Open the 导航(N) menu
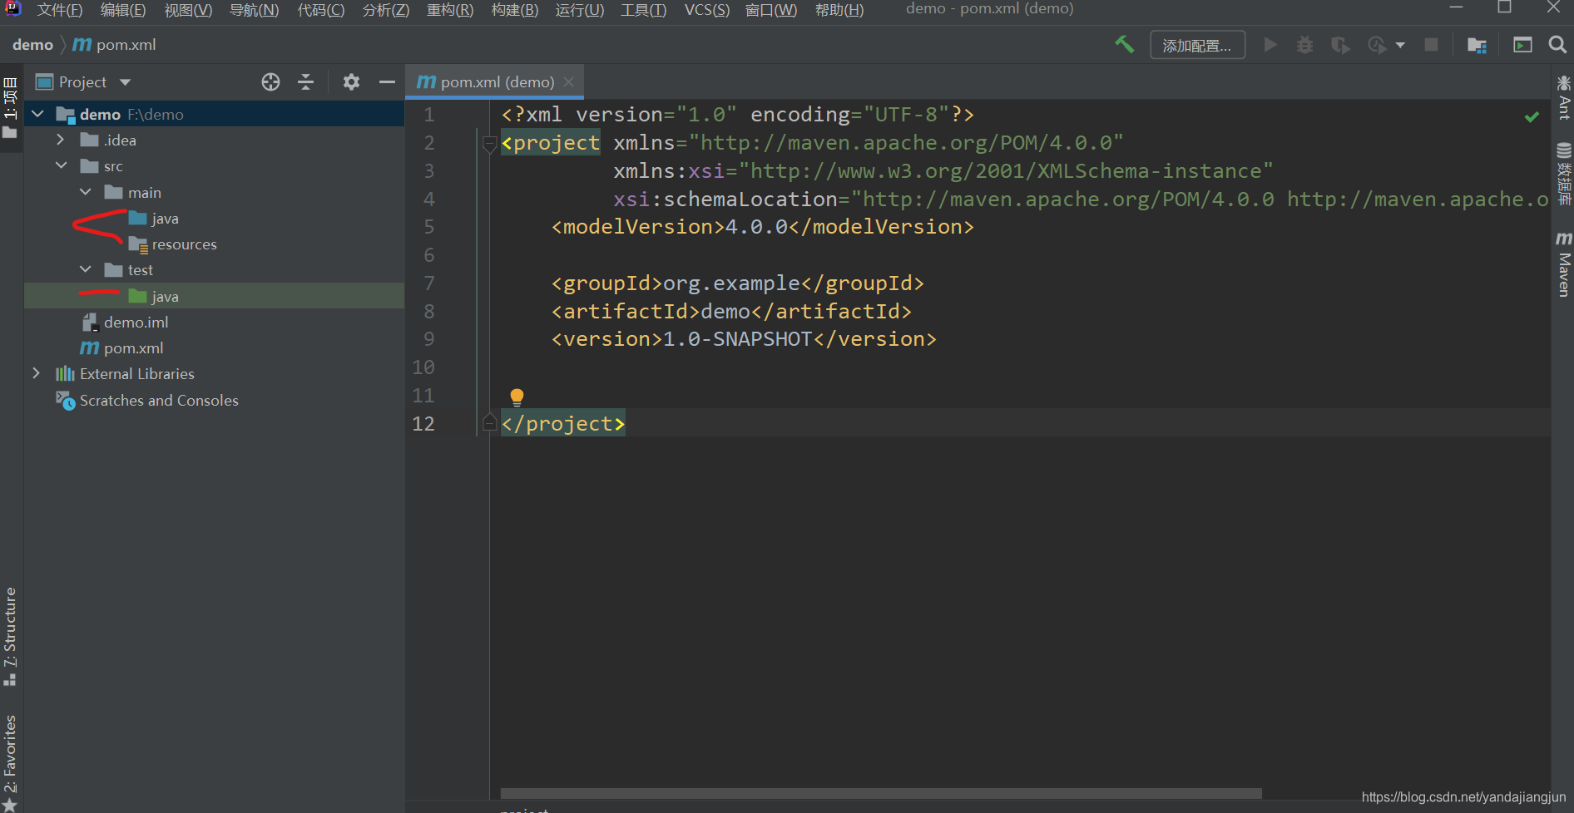Image resolution: width=1574 pixels, height=813 pixels. 254,10
